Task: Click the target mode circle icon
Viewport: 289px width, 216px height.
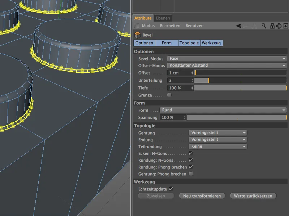Action: click(x=279, y=26)
